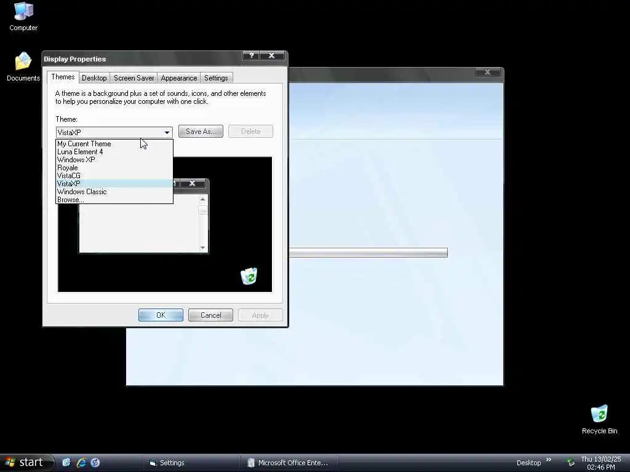Click the help question mark in Display Properties
This screenshot has height=472, width=630.
pos(251,55)
